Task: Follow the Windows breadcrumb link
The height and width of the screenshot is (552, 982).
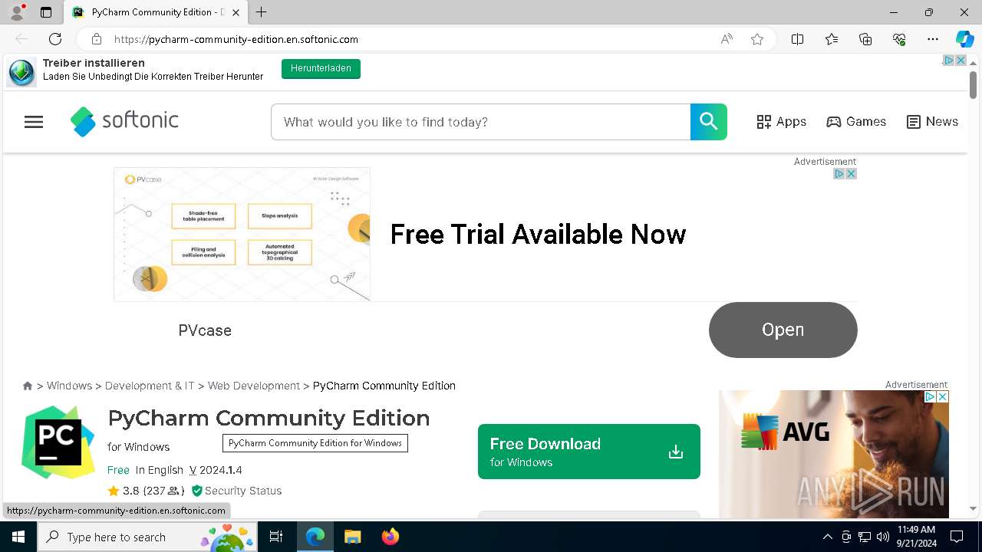Action: click(69, 386)
